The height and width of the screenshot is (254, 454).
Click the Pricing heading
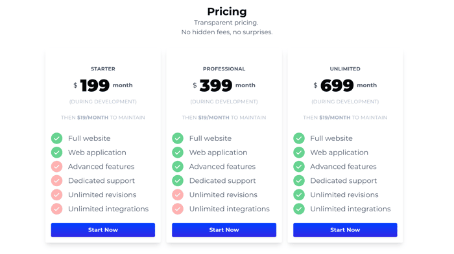227,12
